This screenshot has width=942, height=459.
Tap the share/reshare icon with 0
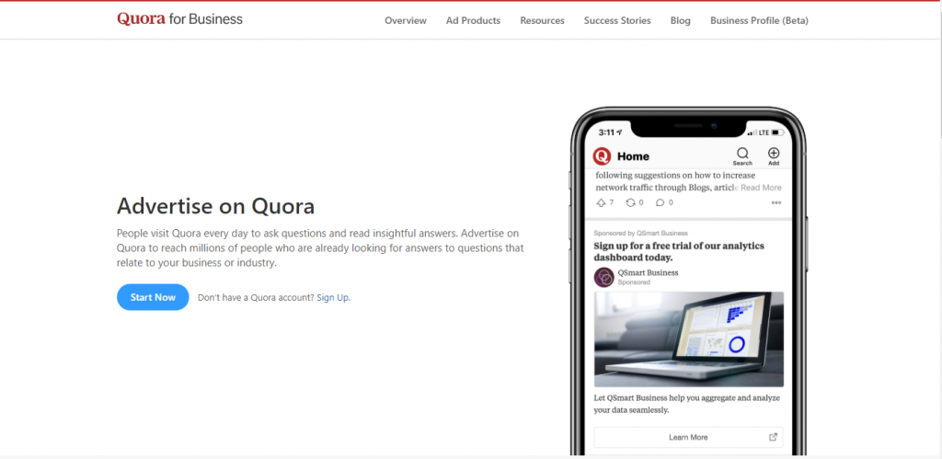(x=630, y=202)
